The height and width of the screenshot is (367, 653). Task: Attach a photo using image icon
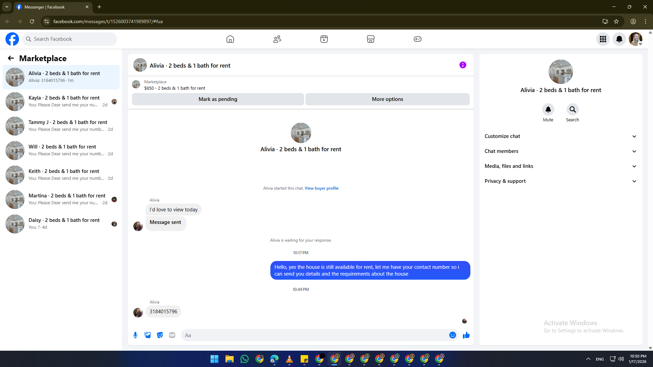(x=148, y=335)
